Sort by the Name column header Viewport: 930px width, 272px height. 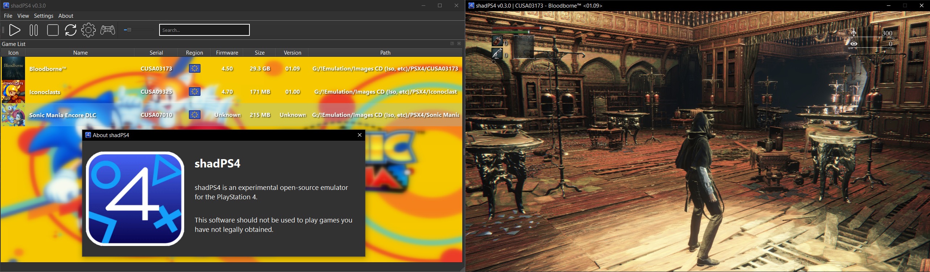[80, 53]
